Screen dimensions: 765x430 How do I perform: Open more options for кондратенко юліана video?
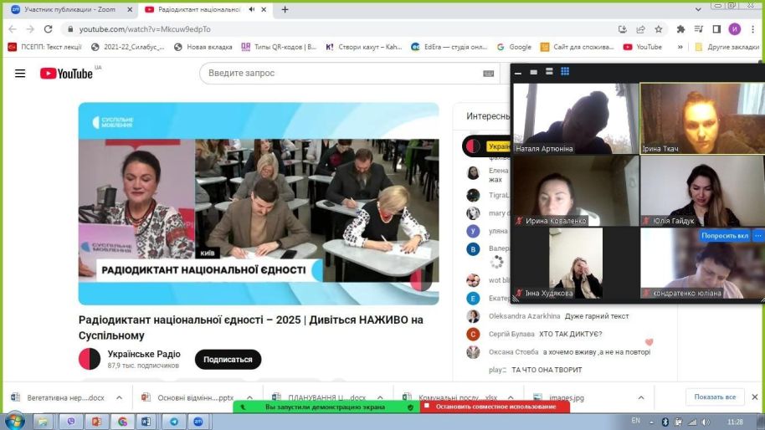tap(757, 236)
